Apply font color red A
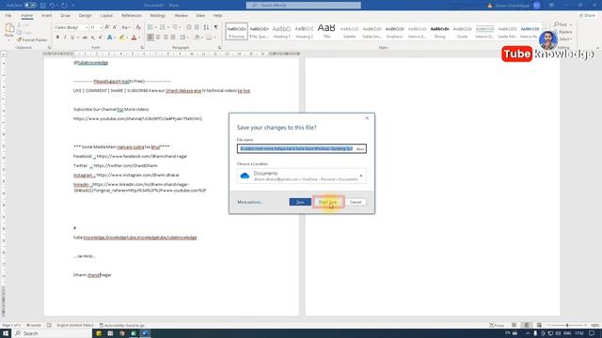The height and width of the screenshot is (338, 602). click(x=134, y=38)
